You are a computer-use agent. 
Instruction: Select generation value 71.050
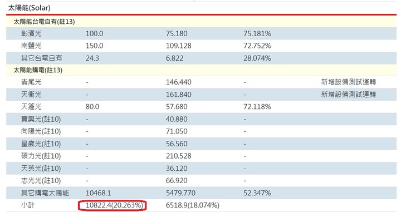coord(177,131)
